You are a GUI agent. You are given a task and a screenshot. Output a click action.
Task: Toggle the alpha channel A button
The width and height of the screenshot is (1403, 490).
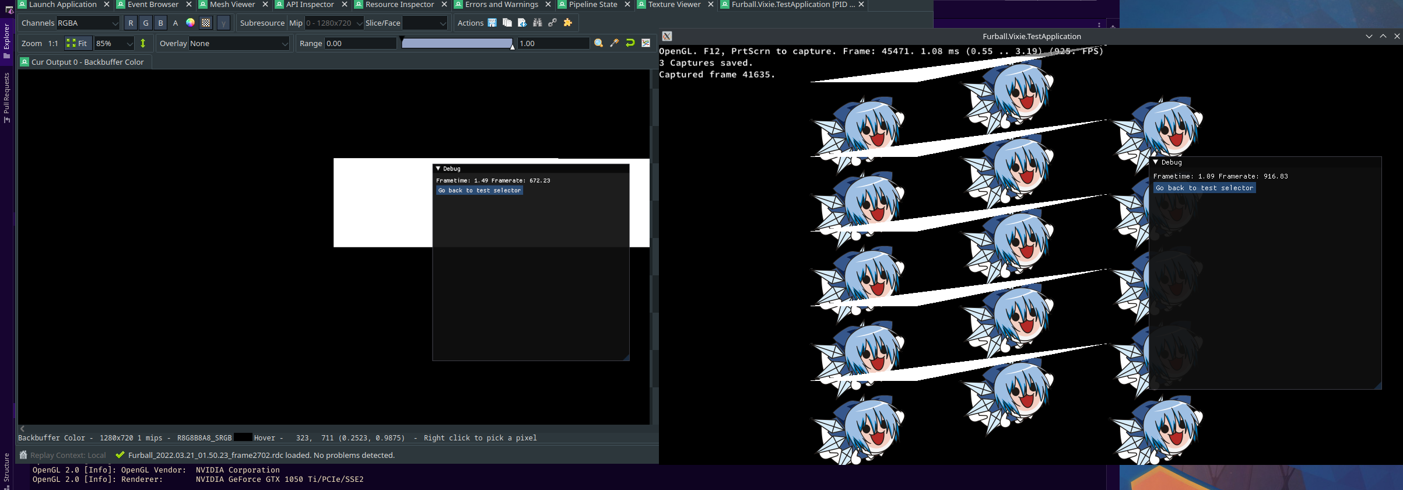point(176,23)
